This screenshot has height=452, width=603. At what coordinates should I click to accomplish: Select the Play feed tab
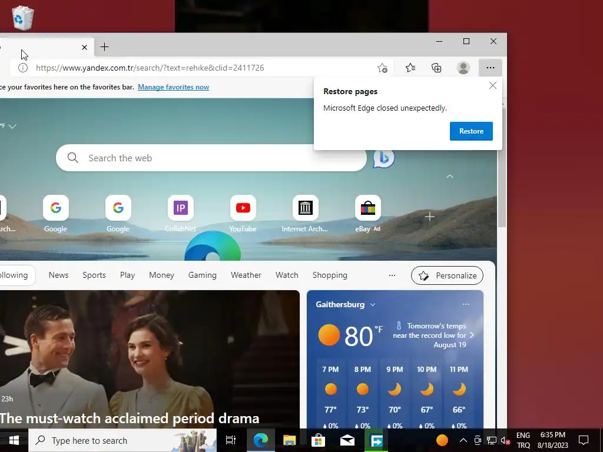point(127,275)
